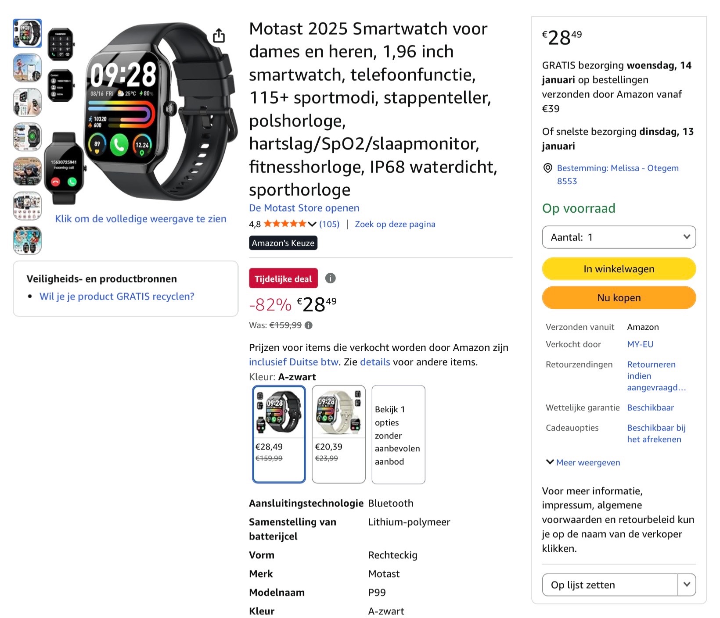Open the Aantal quantity dropdown
Image resolution: width=720 pixels, height=618 pixels.
tap(619, 237)
